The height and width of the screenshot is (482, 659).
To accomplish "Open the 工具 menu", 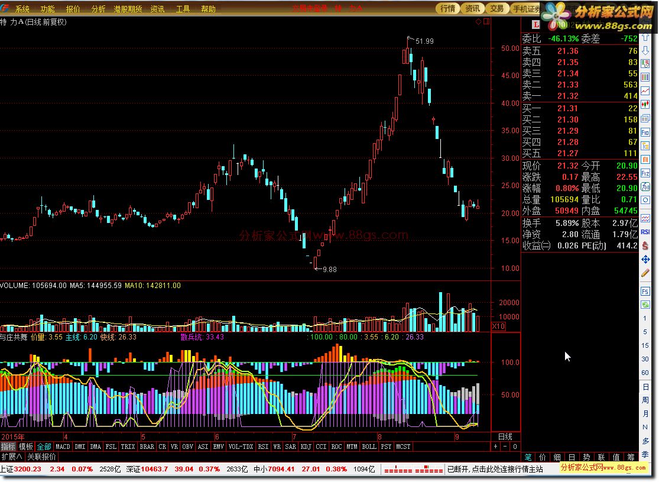I will [x=183, y=9].
